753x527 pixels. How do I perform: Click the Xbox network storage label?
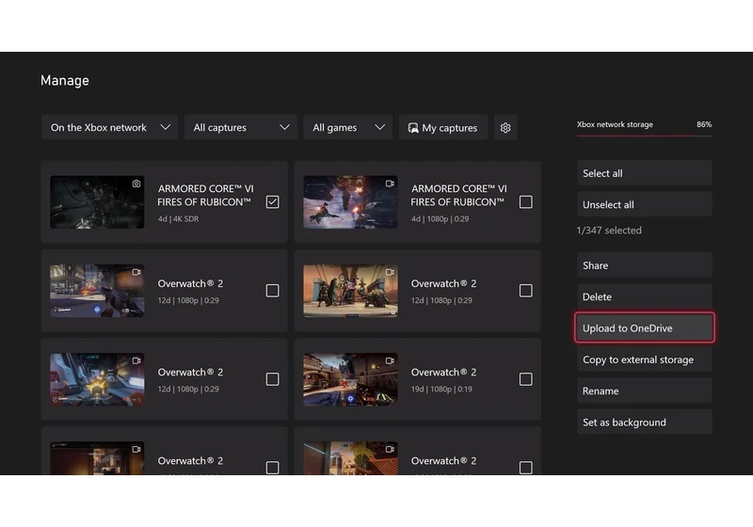[x=615, y=124]
